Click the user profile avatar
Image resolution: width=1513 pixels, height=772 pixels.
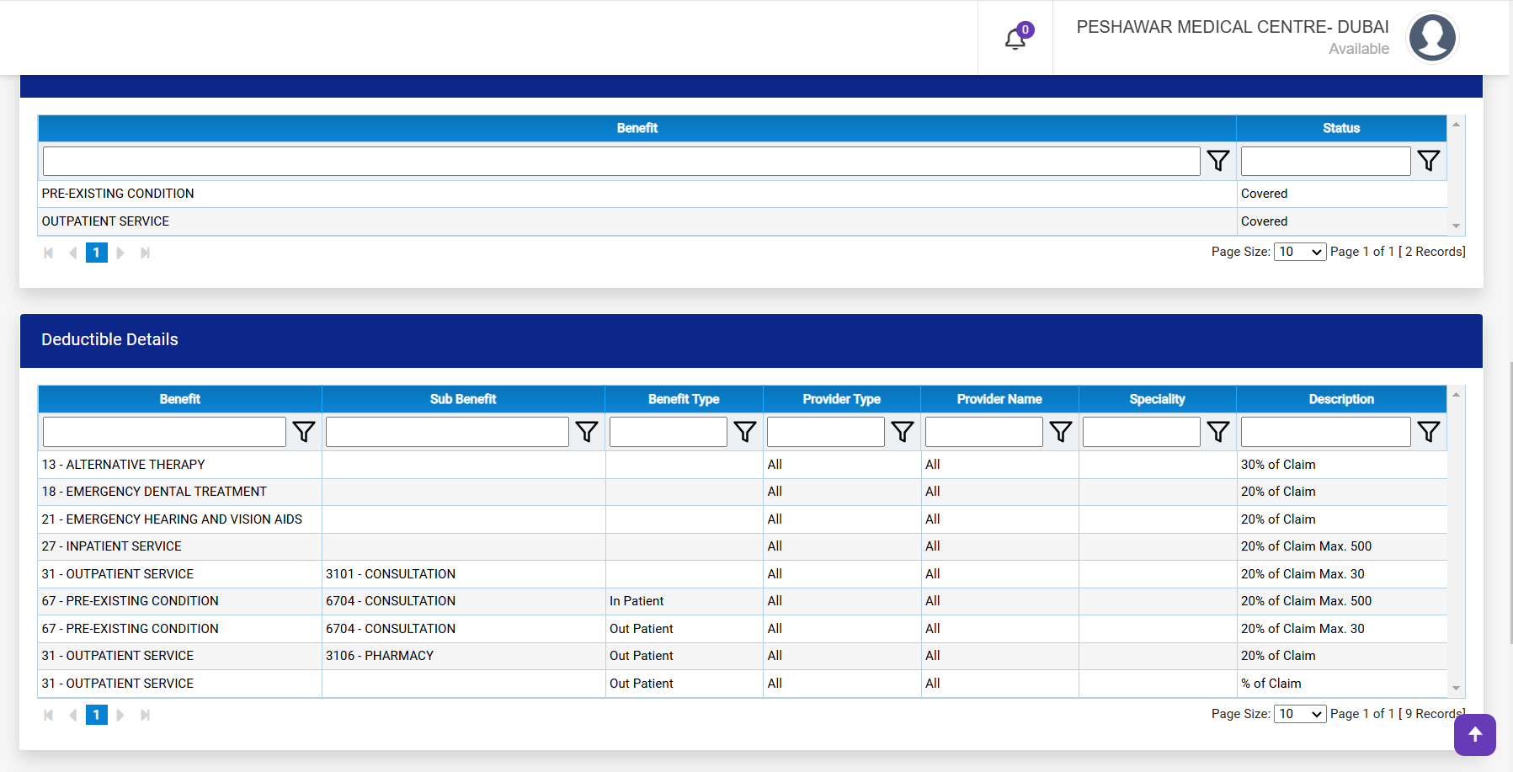[1432, 37]
